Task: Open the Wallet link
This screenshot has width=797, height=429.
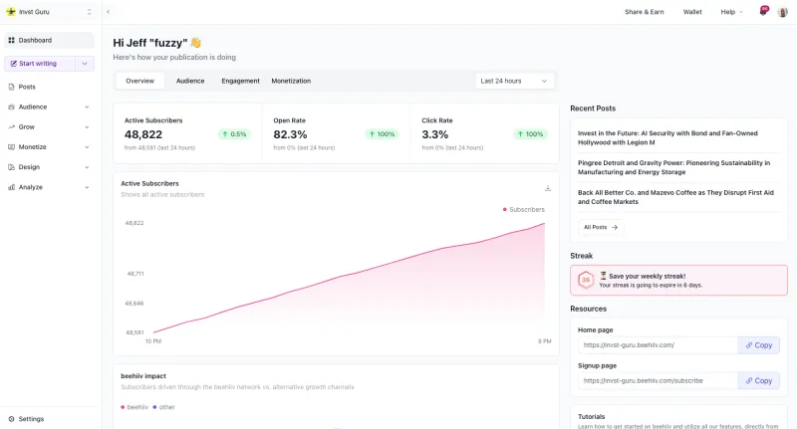Action: [692, 12]
